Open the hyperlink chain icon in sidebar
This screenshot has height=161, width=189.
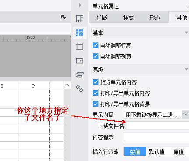[x=80, y=88]
